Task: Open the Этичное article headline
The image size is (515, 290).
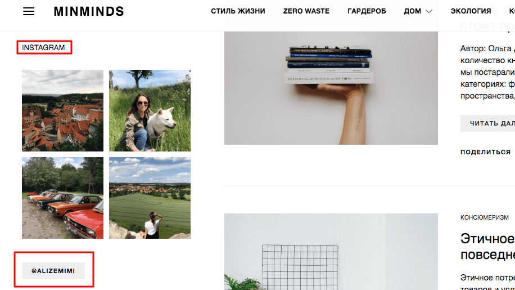Action: coord(488,246)
